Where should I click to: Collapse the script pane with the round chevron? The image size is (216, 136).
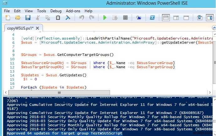pos(214,28)
